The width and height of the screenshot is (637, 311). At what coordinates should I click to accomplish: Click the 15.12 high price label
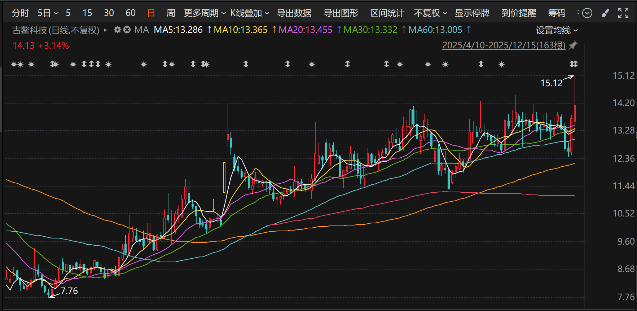(551, 83)
